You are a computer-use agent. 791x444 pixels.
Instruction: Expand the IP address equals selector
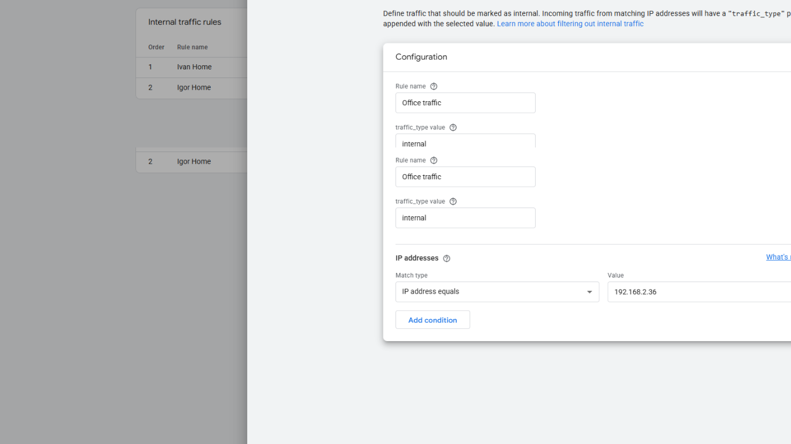(x=590, y=291)
